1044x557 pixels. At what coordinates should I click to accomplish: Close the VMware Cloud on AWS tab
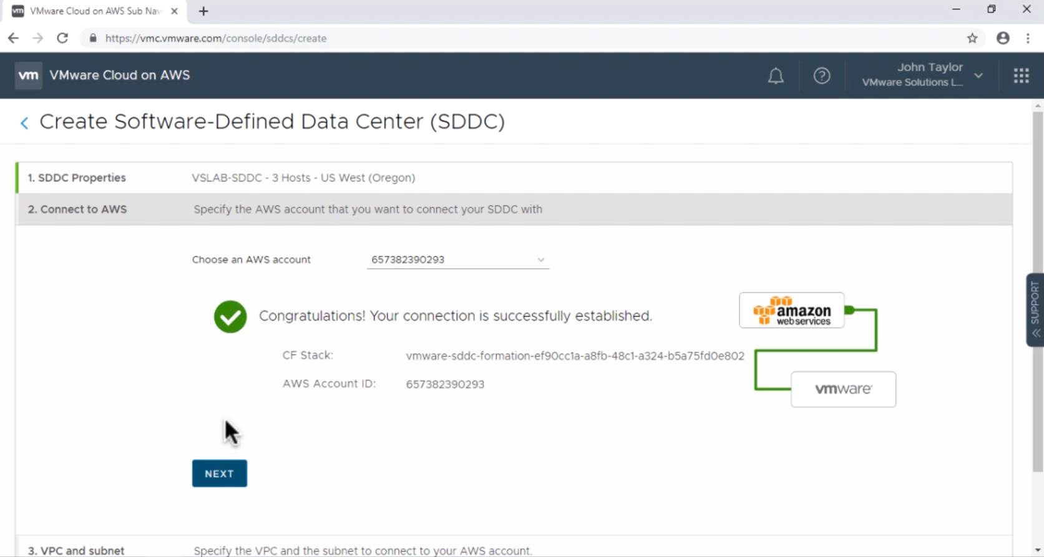(174, 11)
